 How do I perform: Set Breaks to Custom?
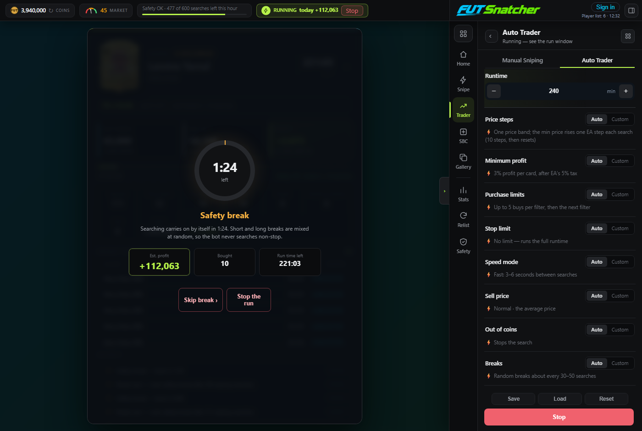pos(620,363)
